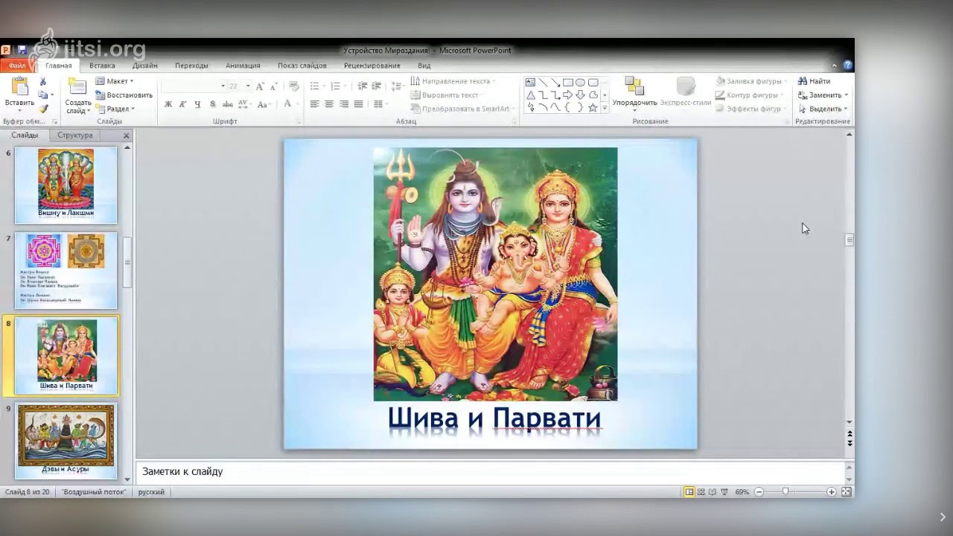
Task: Switch to the Показ слайдов ribbon tab
Action: tap(302, 66)
